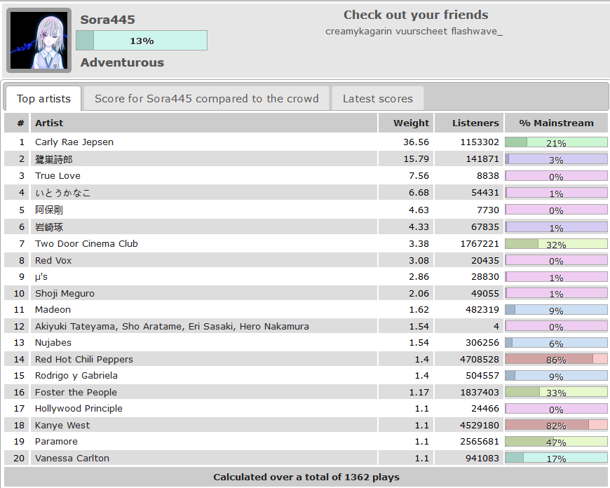Select artist Red Hot Chili Peppers
Viewport: 610px width, 488px height.
point(84,359)
